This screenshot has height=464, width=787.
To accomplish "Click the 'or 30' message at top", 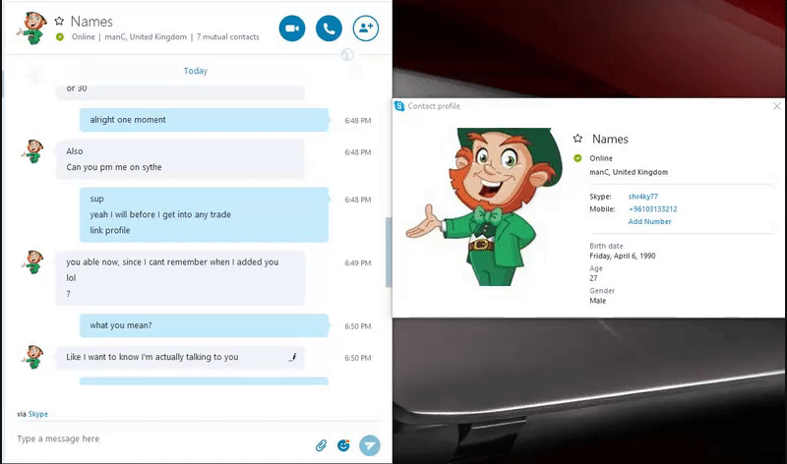I will point(77,88).
